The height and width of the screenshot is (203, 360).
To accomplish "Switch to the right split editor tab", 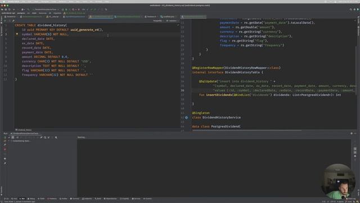I will [193, 16].
